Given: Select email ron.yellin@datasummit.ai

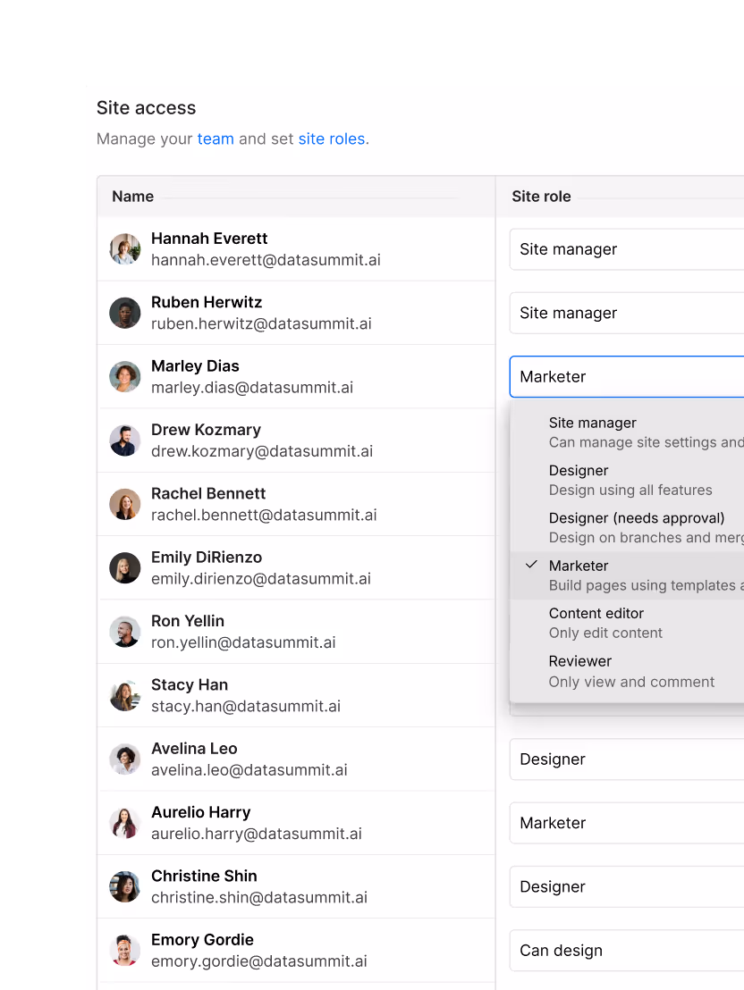Looking at the screenshot, I should (243, 642).
